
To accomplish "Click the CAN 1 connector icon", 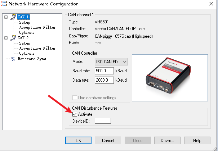I will pos(13,17).
